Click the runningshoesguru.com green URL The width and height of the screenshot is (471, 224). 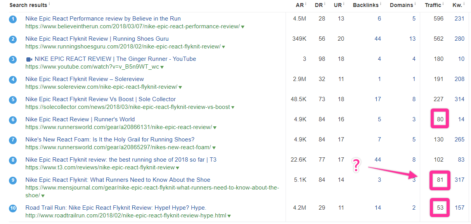[x=123, y=47]
